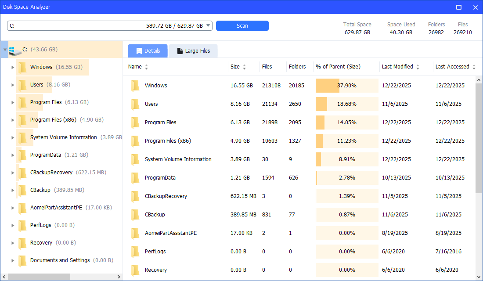Open the drive selection dropdown arrow
483x281 pixels.
208,25
